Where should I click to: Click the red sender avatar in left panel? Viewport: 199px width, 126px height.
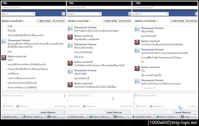click(4, 58)
